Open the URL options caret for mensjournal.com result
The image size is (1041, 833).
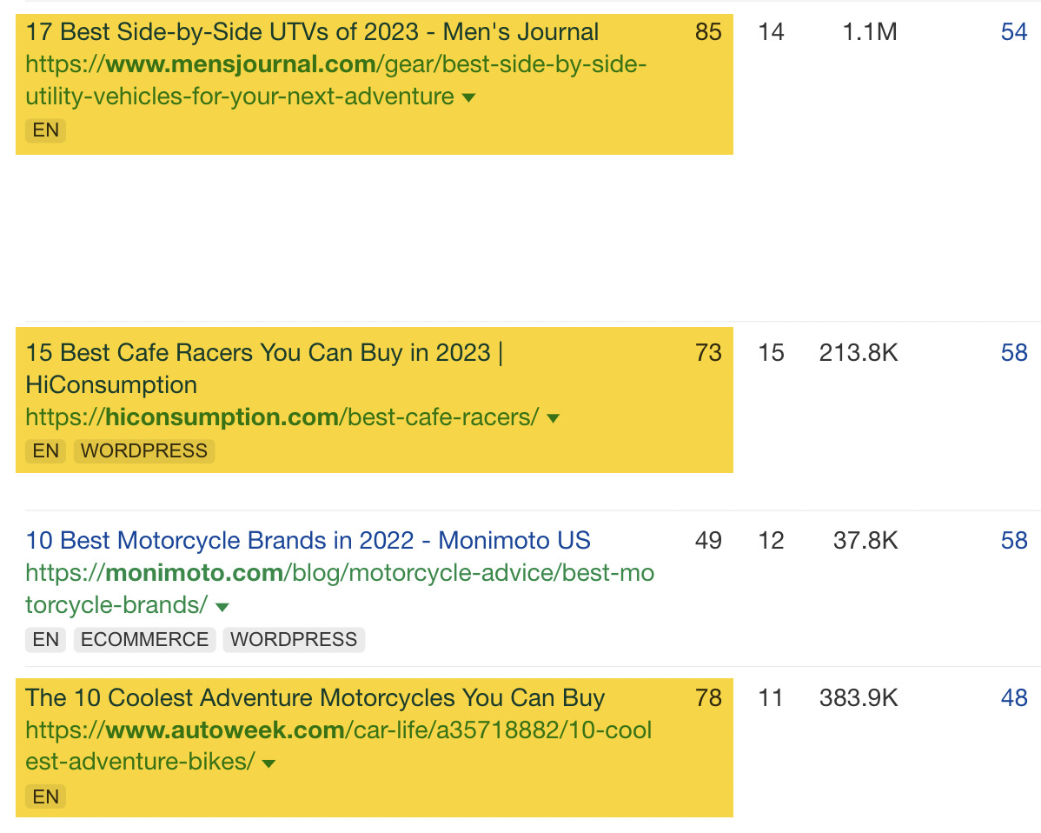pyautogui.click(x=468, y=97)
